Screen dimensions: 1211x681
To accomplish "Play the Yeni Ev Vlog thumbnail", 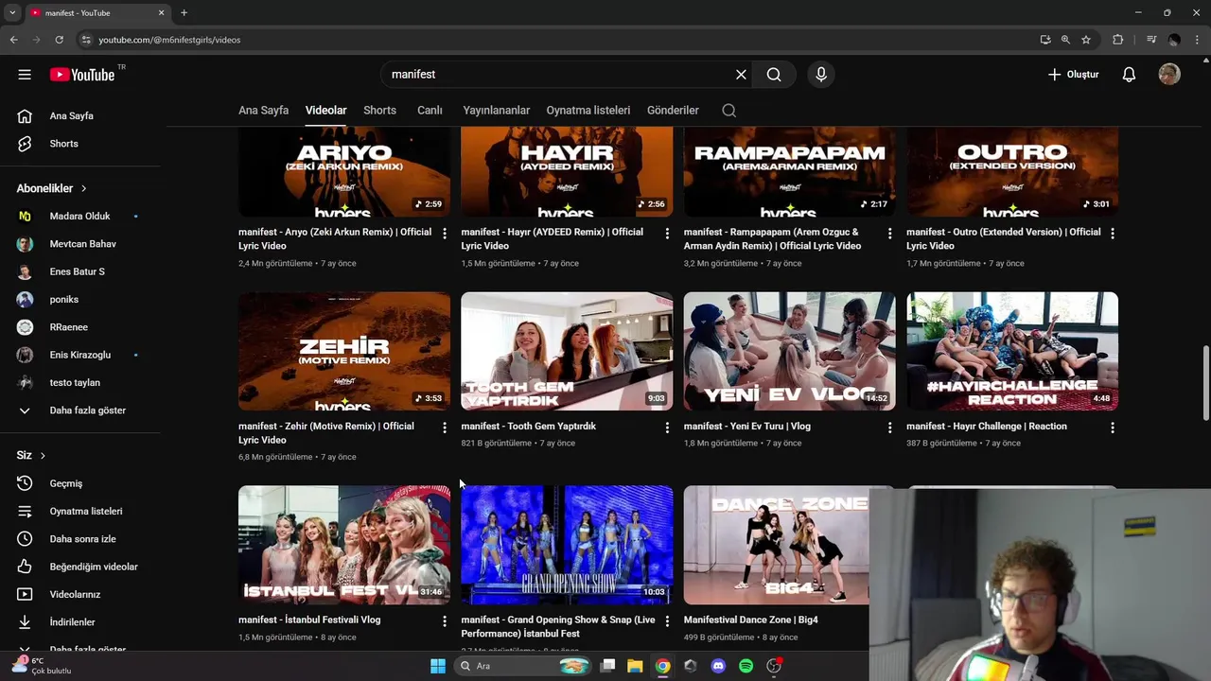I will click(790, 351).
